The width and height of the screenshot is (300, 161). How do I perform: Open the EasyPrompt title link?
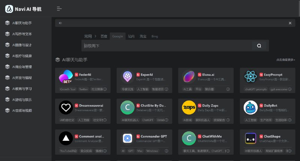(x=273, y=75)
